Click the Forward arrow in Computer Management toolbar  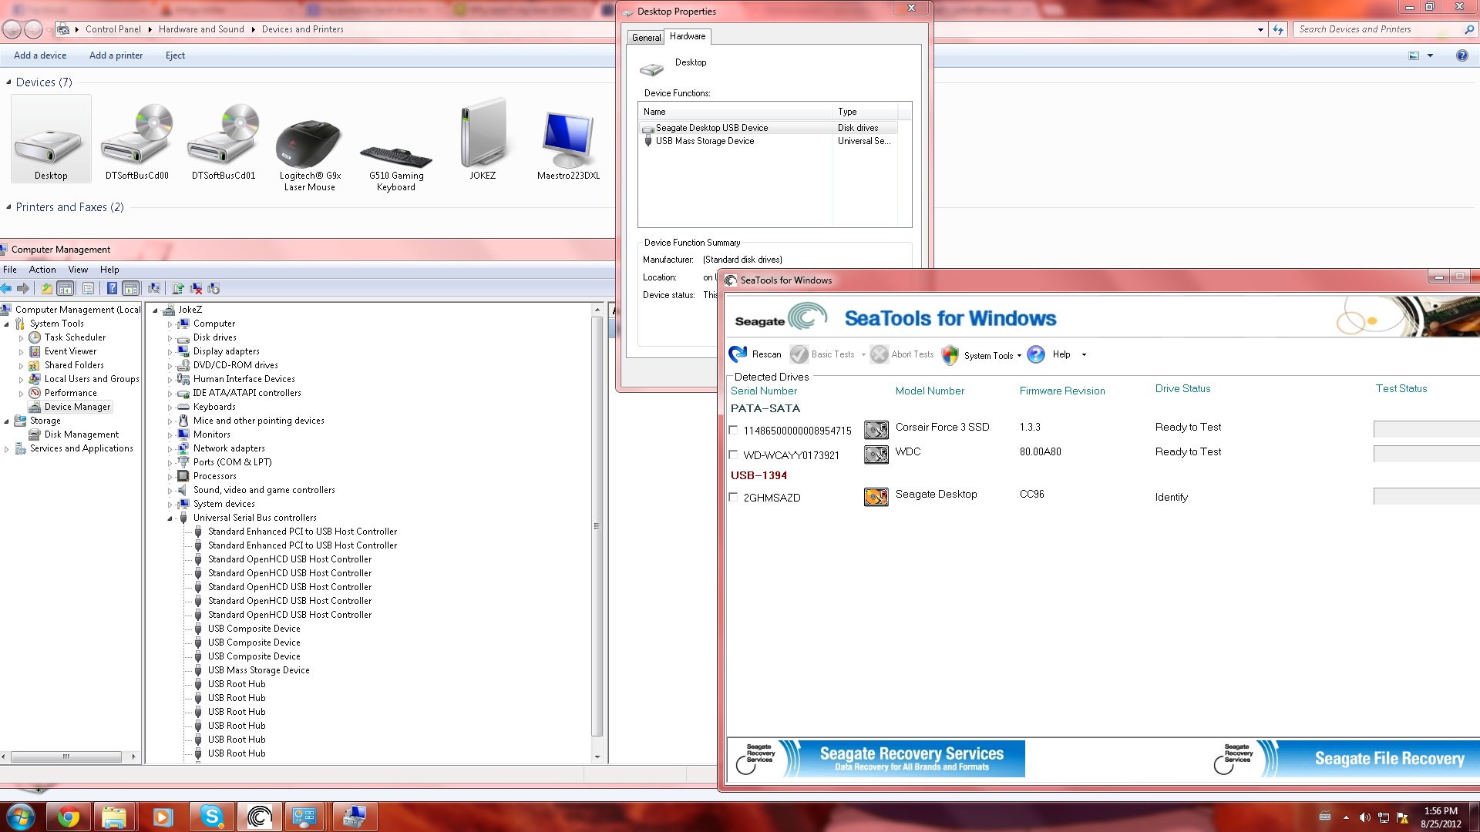[23, 289]
